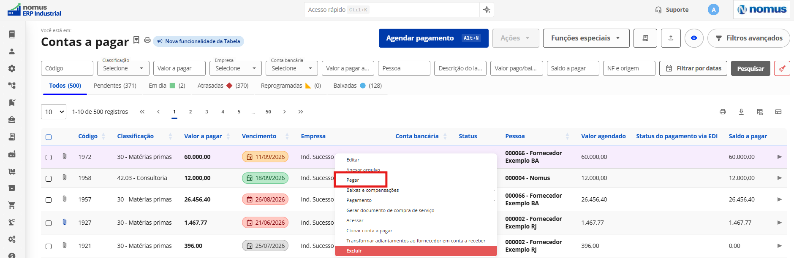
Task: Download table using the download icon
Action: (x=741, y=112)
